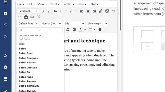Click the font search field
The width and height of the screenshot is (165, 92).
[40, 30]
